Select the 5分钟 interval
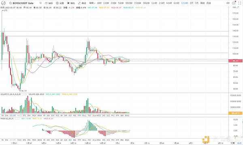The image size is (243, 145). pos(121,3)
